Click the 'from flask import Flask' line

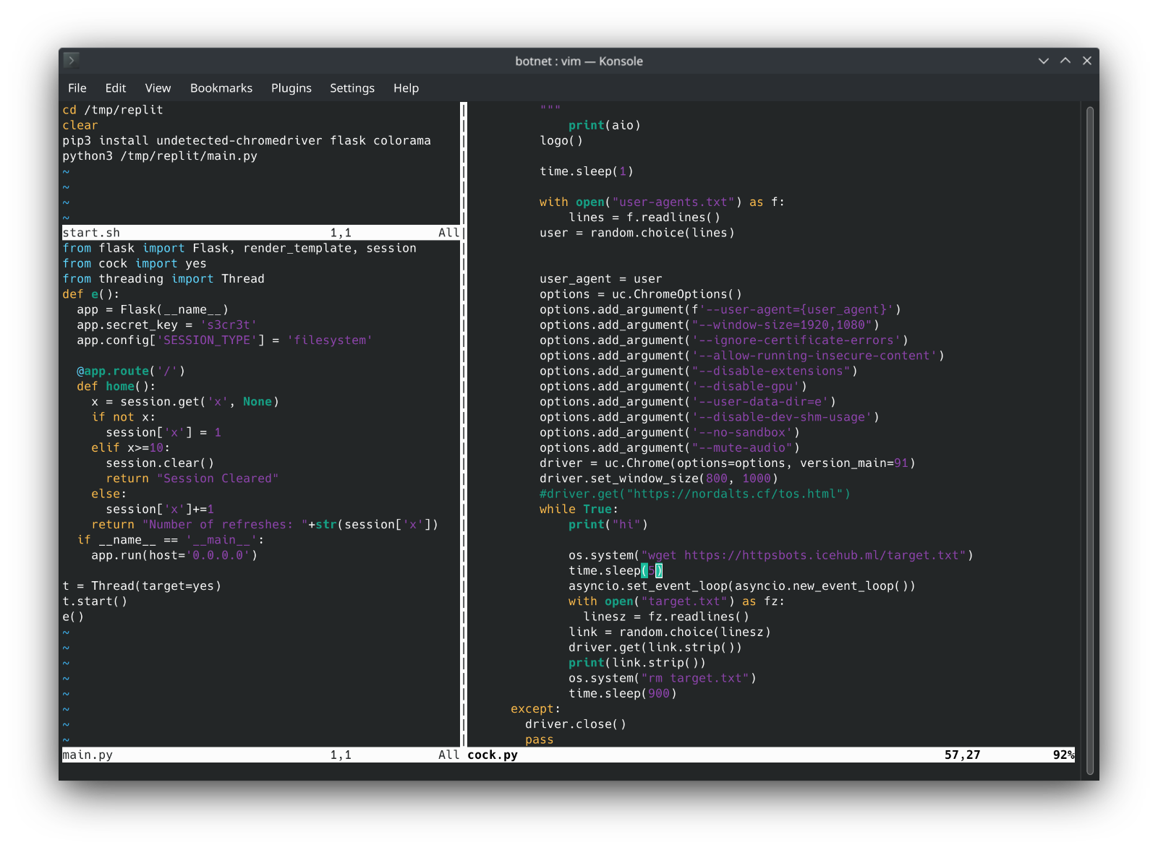pyautogui.click(x=239, y=248)
